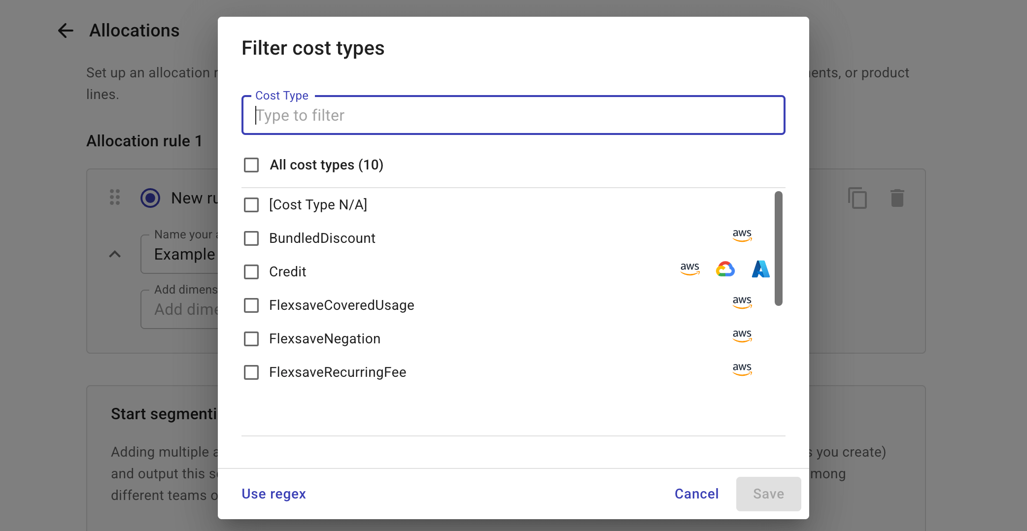Click the Filter cost types heading
The width and height of the screenshot is (1027, 531).
click(313, 48)
